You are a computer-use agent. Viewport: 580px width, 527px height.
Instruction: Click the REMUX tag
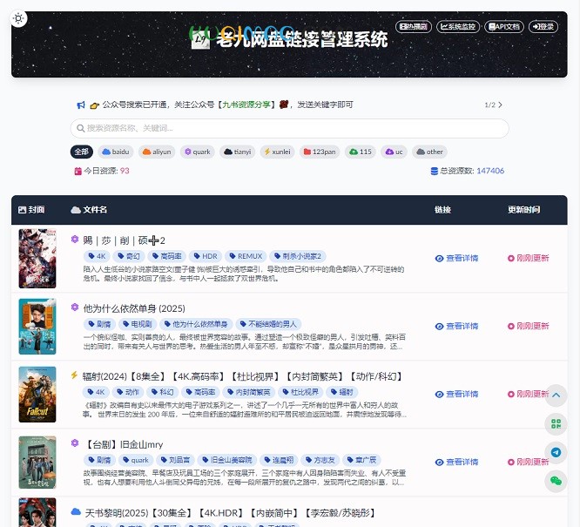246,256
